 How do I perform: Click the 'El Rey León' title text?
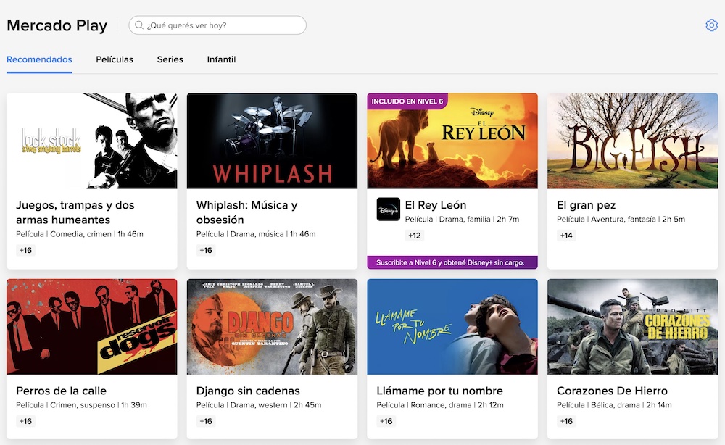(436, 204)
